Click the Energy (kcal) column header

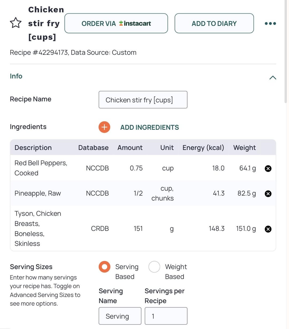tap(203, 148)
